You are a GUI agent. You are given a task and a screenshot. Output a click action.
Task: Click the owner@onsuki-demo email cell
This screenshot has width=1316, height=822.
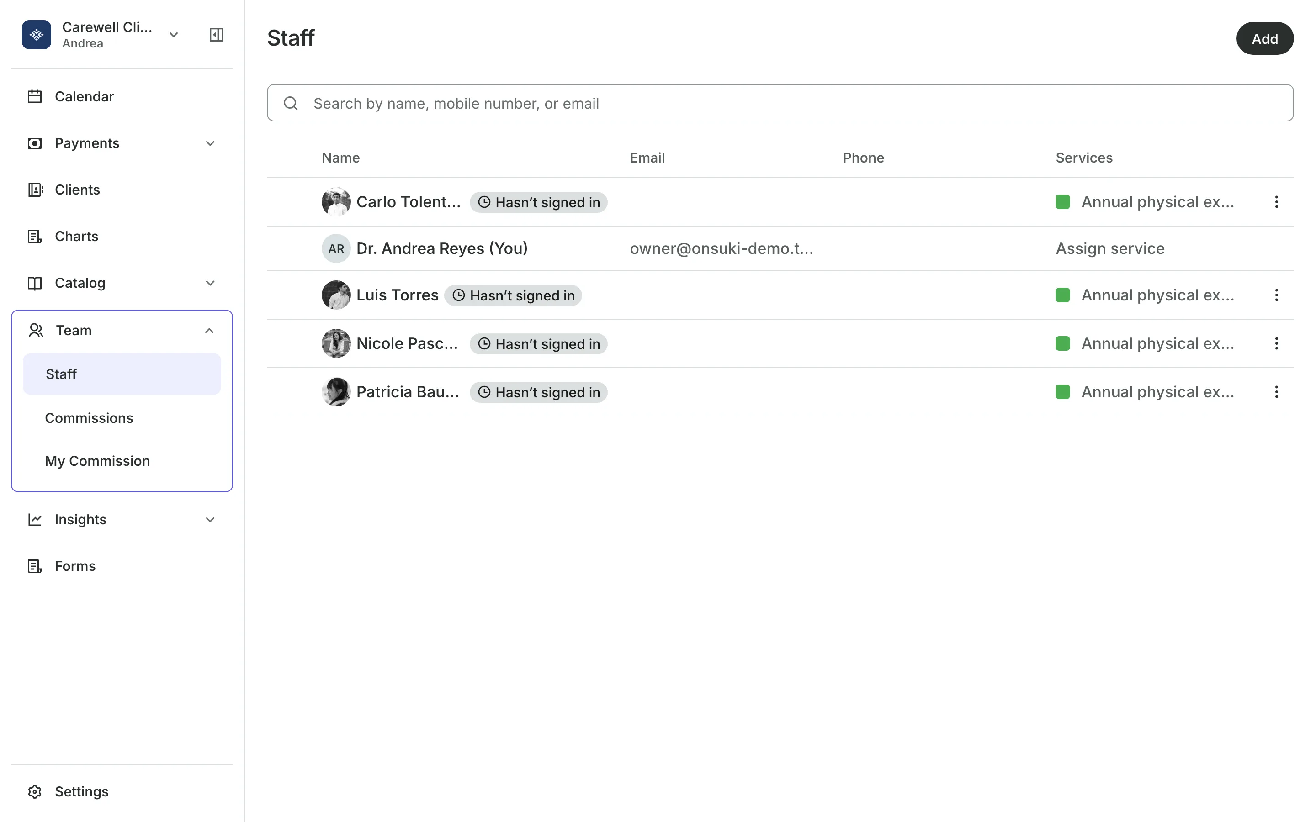click(x=722, y=248)
